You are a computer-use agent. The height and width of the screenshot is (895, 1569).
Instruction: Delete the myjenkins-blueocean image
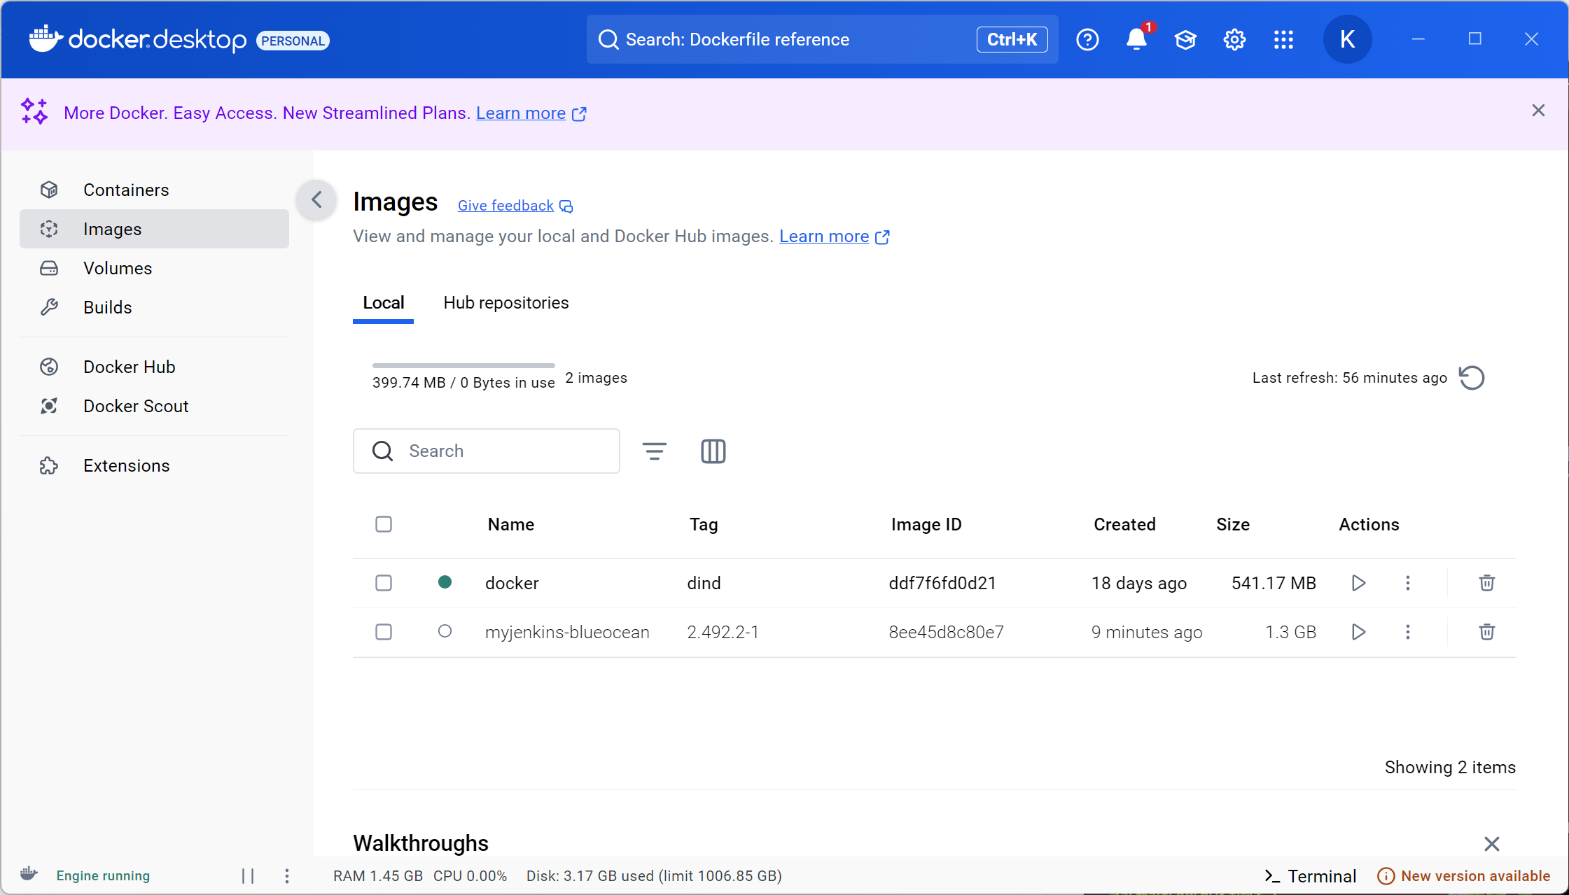click(x=1486, y=632)
